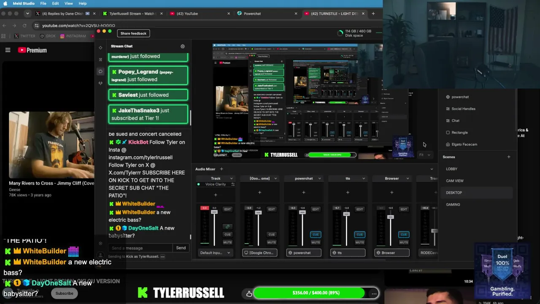Adjust the tts channel volume fader

point(346,214)
